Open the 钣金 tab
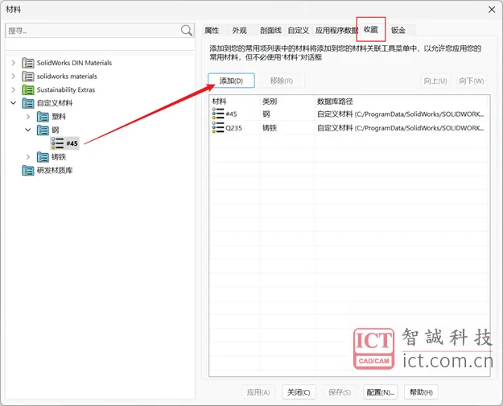Screen dimensions: 503x406 [398, 31]
